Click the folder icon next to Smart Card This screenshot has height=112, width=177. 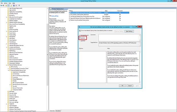point(8,99)
